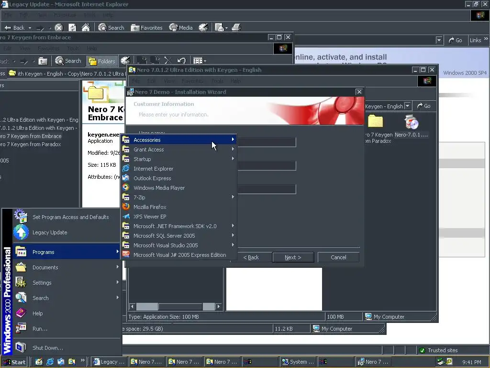Launch Windows Media Player from Programs menu
This screenshot has height=368, width=490.
pos(178,188)
